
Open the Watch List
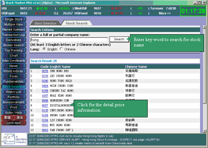(x=13, y=92)
